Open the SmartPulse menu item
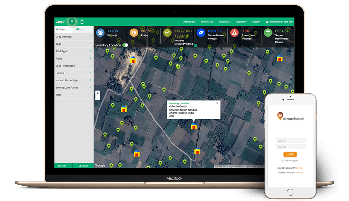Viewport: 349px width, 201px height. (x=207, y=22)
